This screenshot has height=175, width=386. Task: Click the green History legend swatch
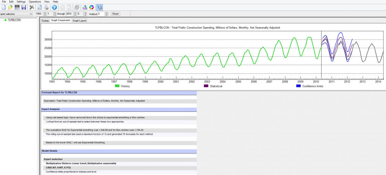point(117,86)
